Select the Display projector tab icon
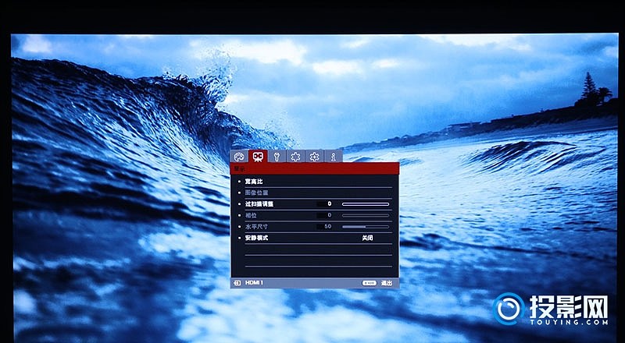The width and height of the screenshot is (625, 343). (x=257, y=156)
